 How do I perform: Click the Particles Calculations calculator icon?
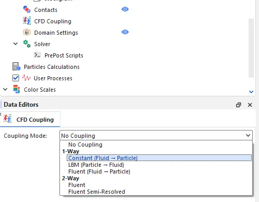click(x=17, y=67)
